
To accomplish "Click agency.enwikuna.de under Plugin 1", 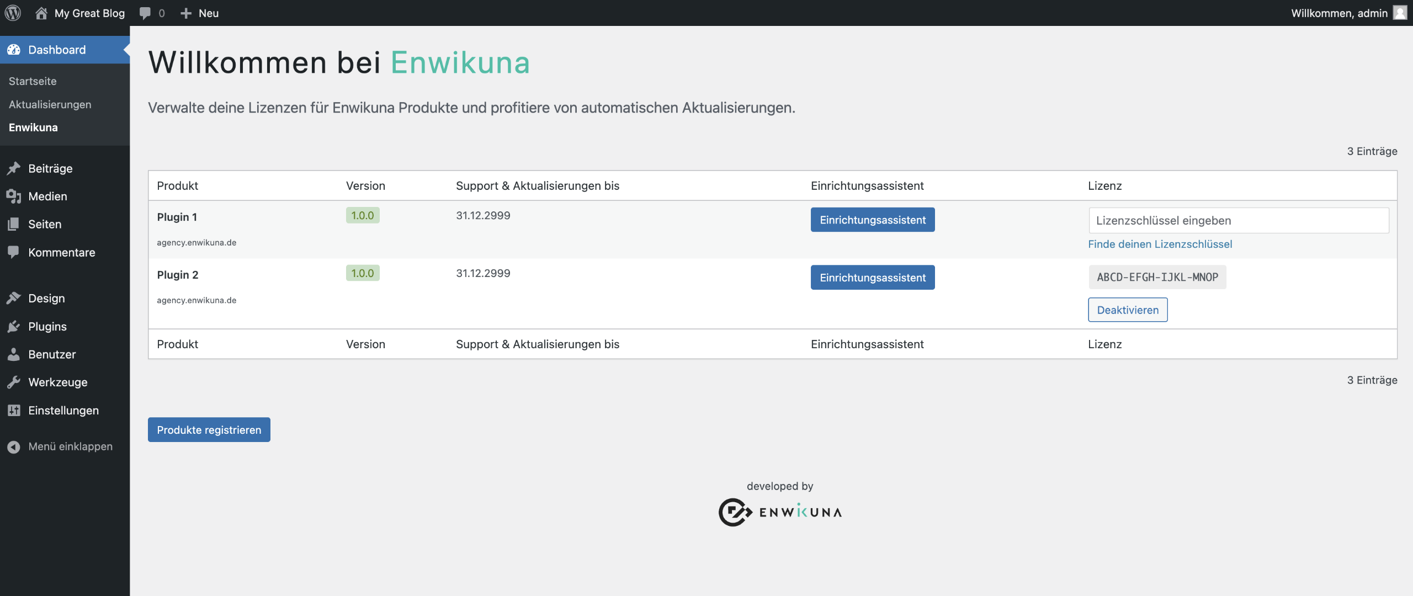I will 196,242.
